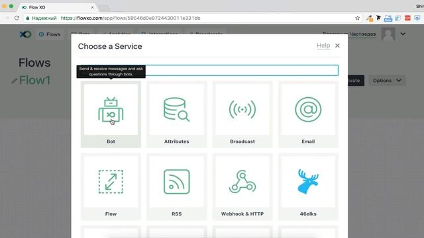Open the new tab button
Screen dimensions: 424x238
click(x=105, y=8)
